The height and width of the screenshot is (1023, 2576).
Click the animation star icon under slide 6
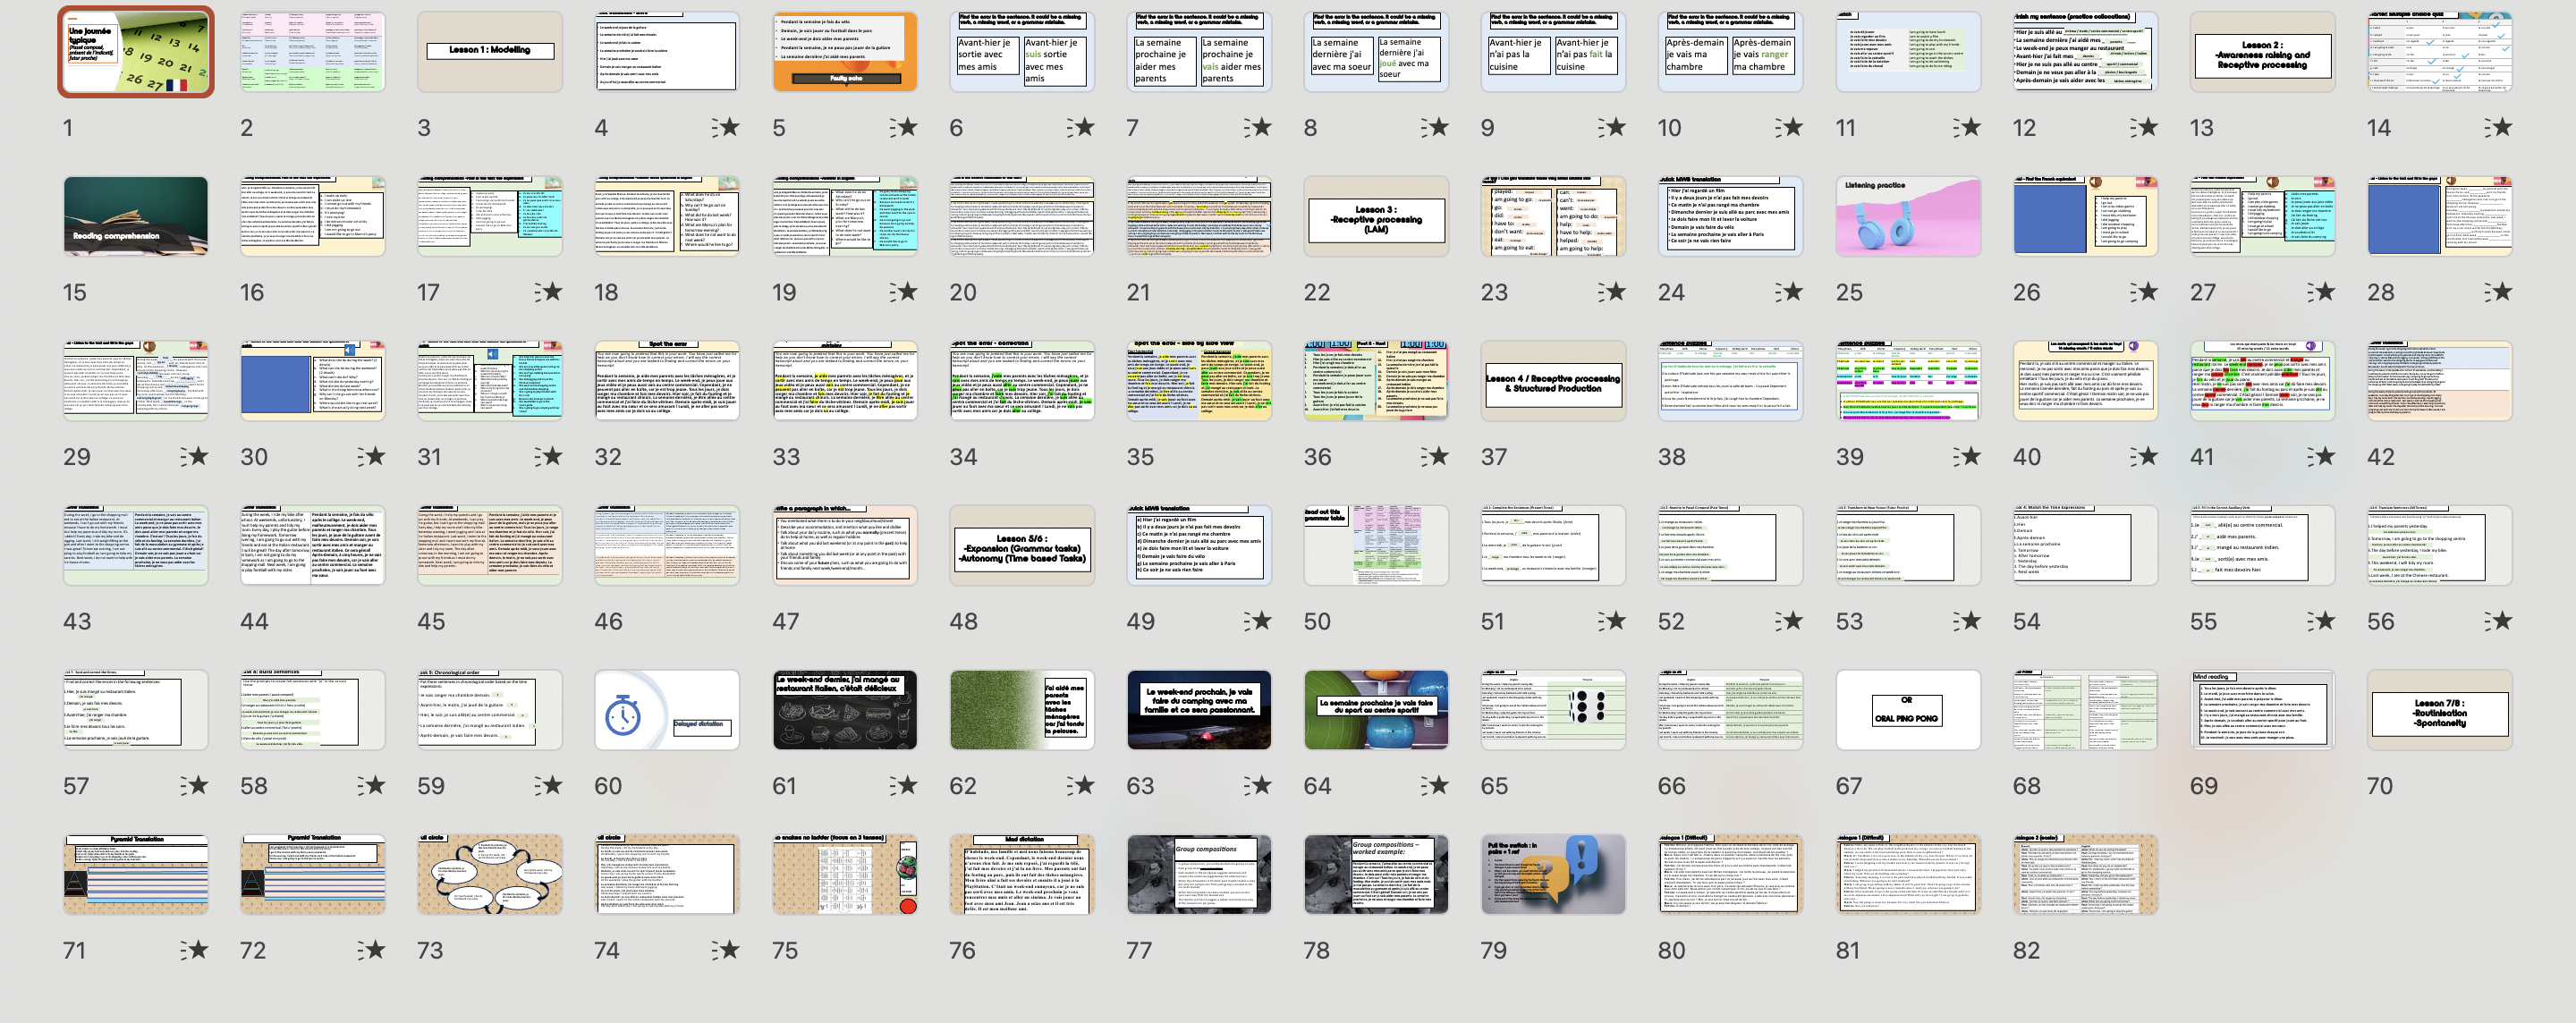click(x=1080, y=127)
